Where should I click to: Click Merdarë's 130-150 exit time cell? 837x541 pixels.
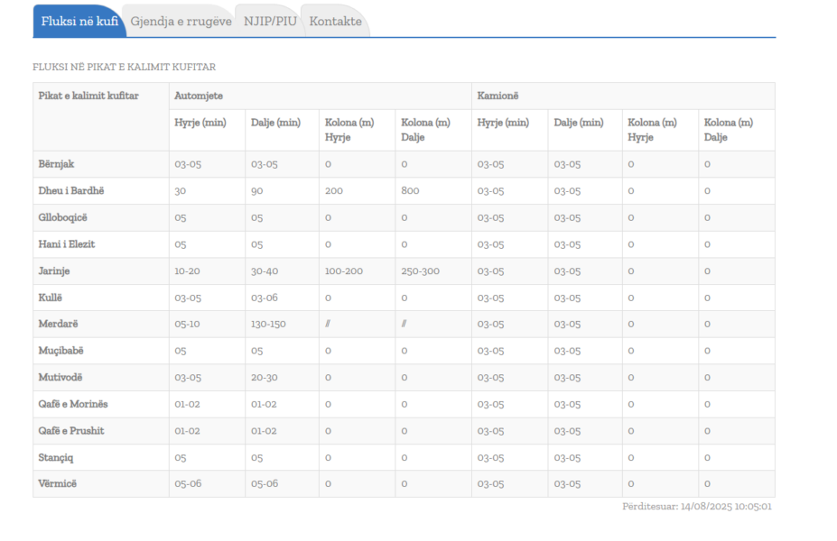(x=268, y=324)
